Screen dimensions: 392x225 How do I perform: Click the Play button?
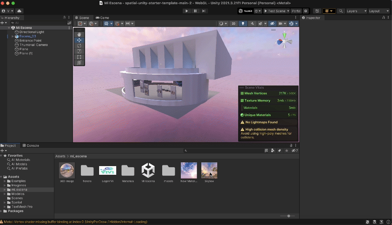[x=186, y=11]
